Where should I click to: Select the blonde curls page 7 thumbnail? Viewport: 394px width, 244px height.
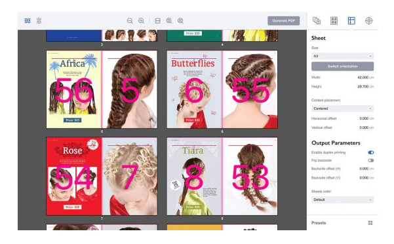point(130,176)
